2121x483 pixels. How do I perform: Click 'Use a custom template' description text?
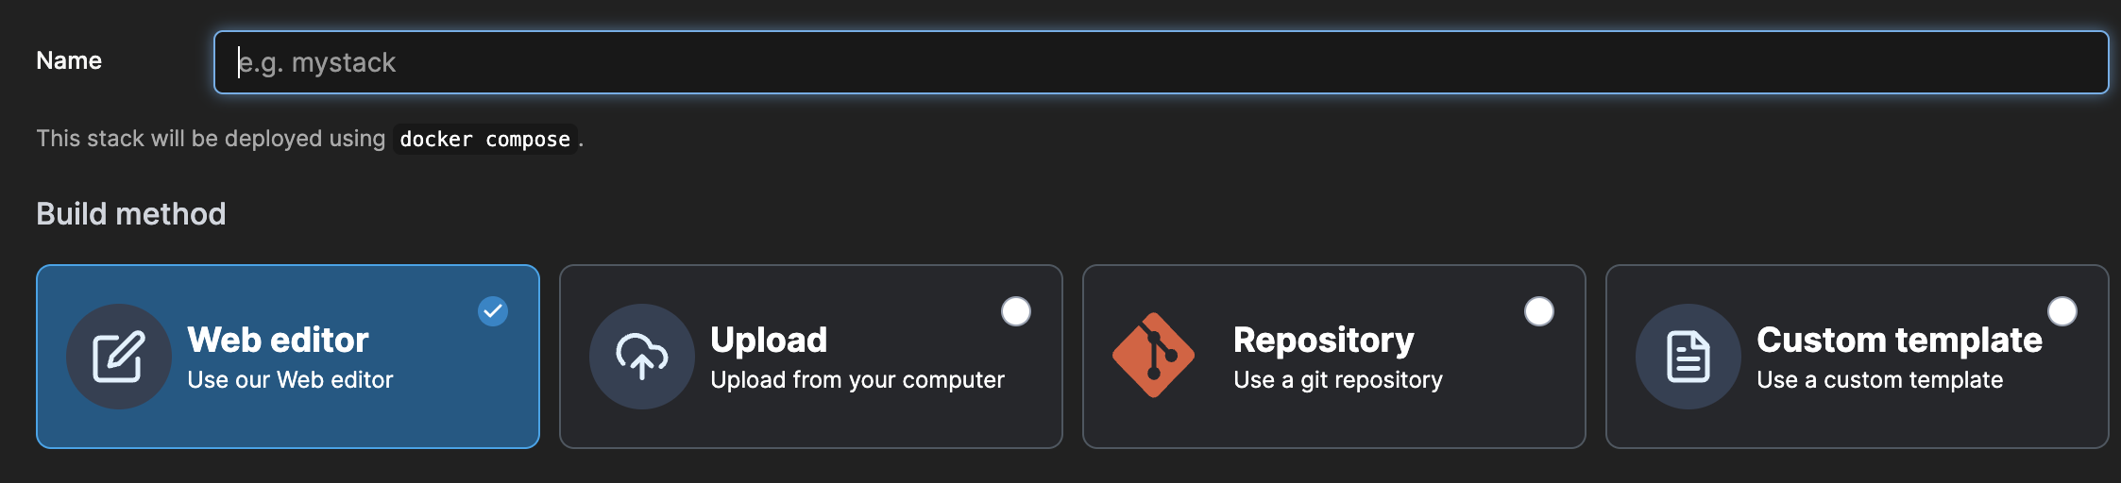[x=1879, y=379]
